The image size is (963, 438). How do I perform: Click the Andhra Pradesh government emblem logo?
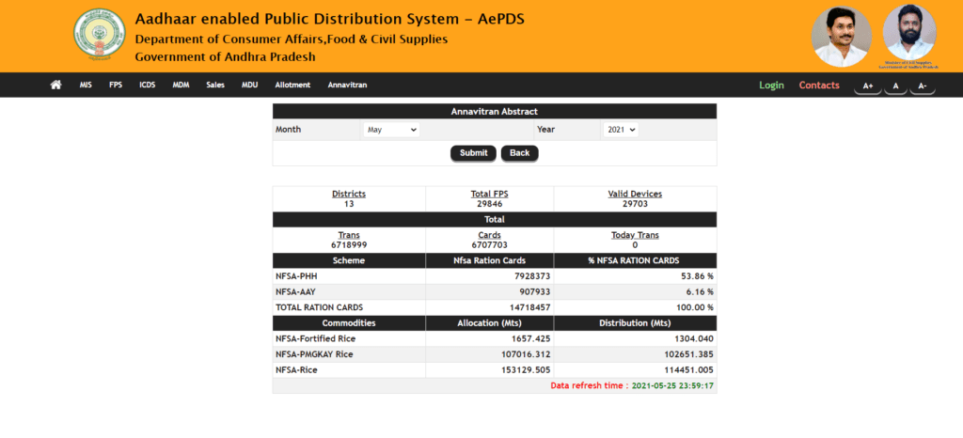click(x=99, y=37)
